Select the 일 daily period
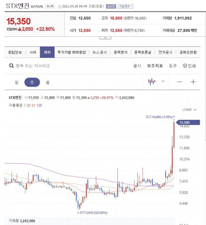206x225 pixels. (x=16, y=82)
